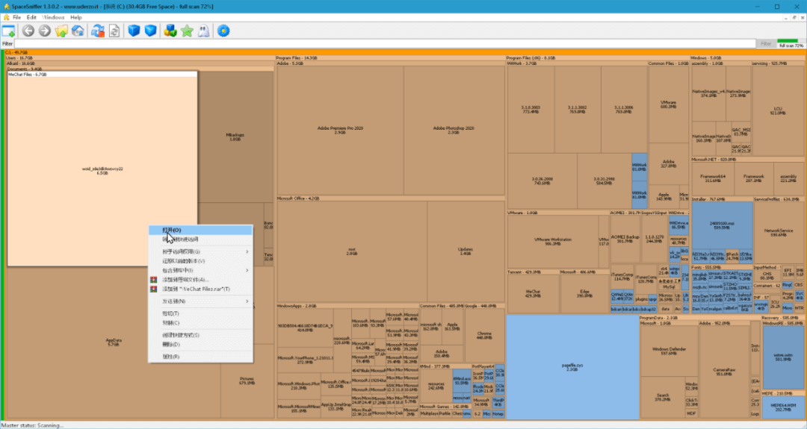Screen dimensions: 807x429
Task: Select 打开(O) in the context menu
Action: pos(172,230)
